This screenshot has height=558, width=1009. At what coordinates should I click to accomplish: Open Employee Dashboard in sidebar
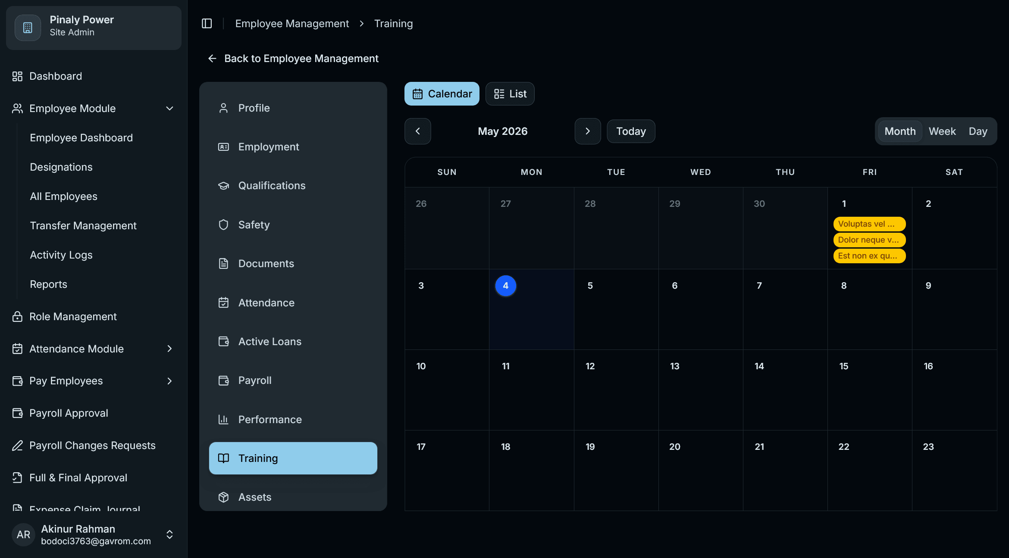click(x=81, y=138)
